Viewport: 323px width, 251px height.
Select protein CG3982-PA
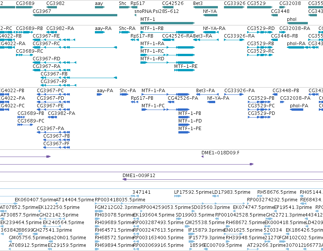point(52,117)
